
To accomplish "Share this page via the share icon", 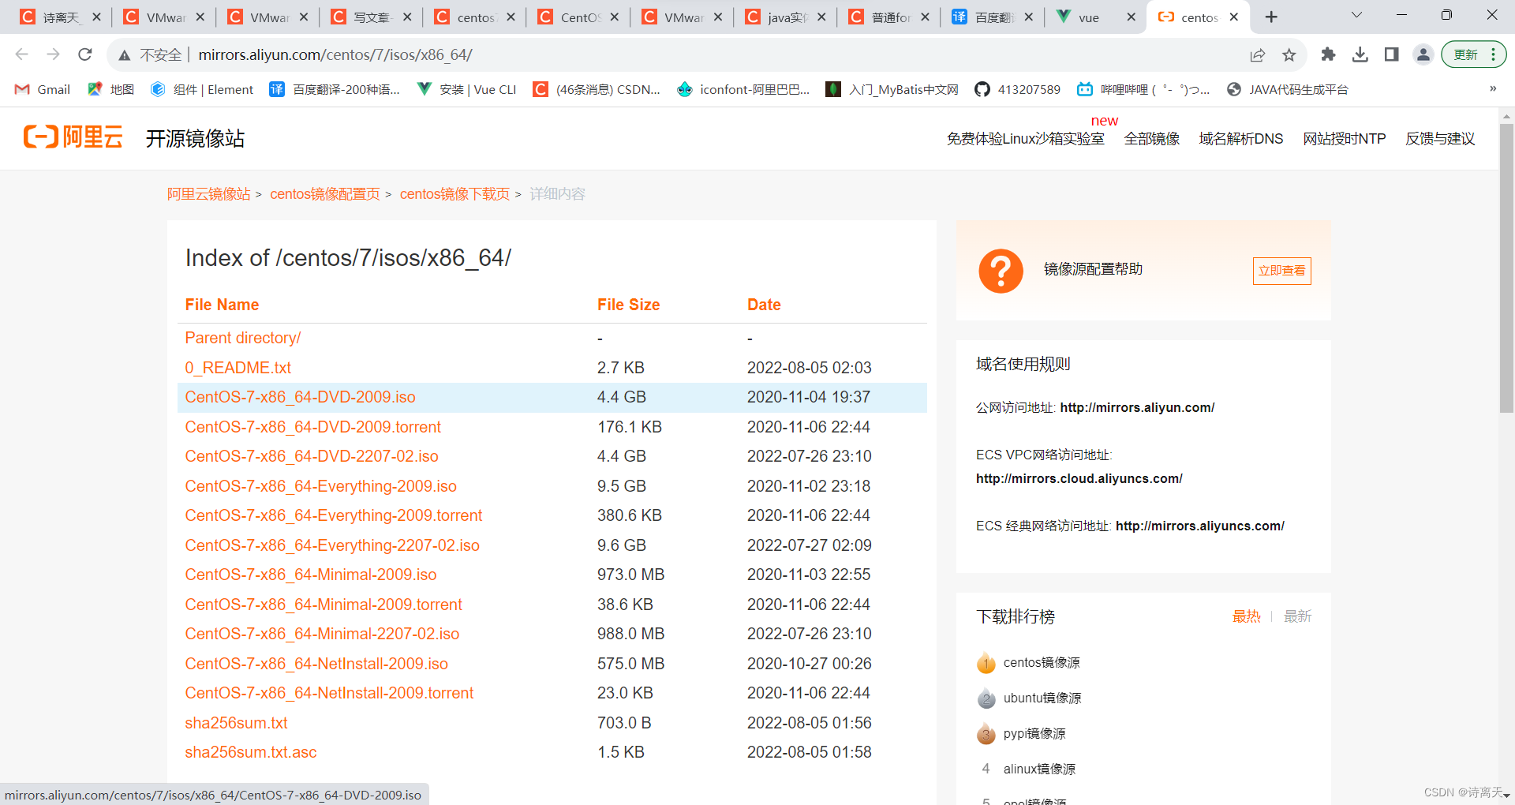I will coord(1258,54).
